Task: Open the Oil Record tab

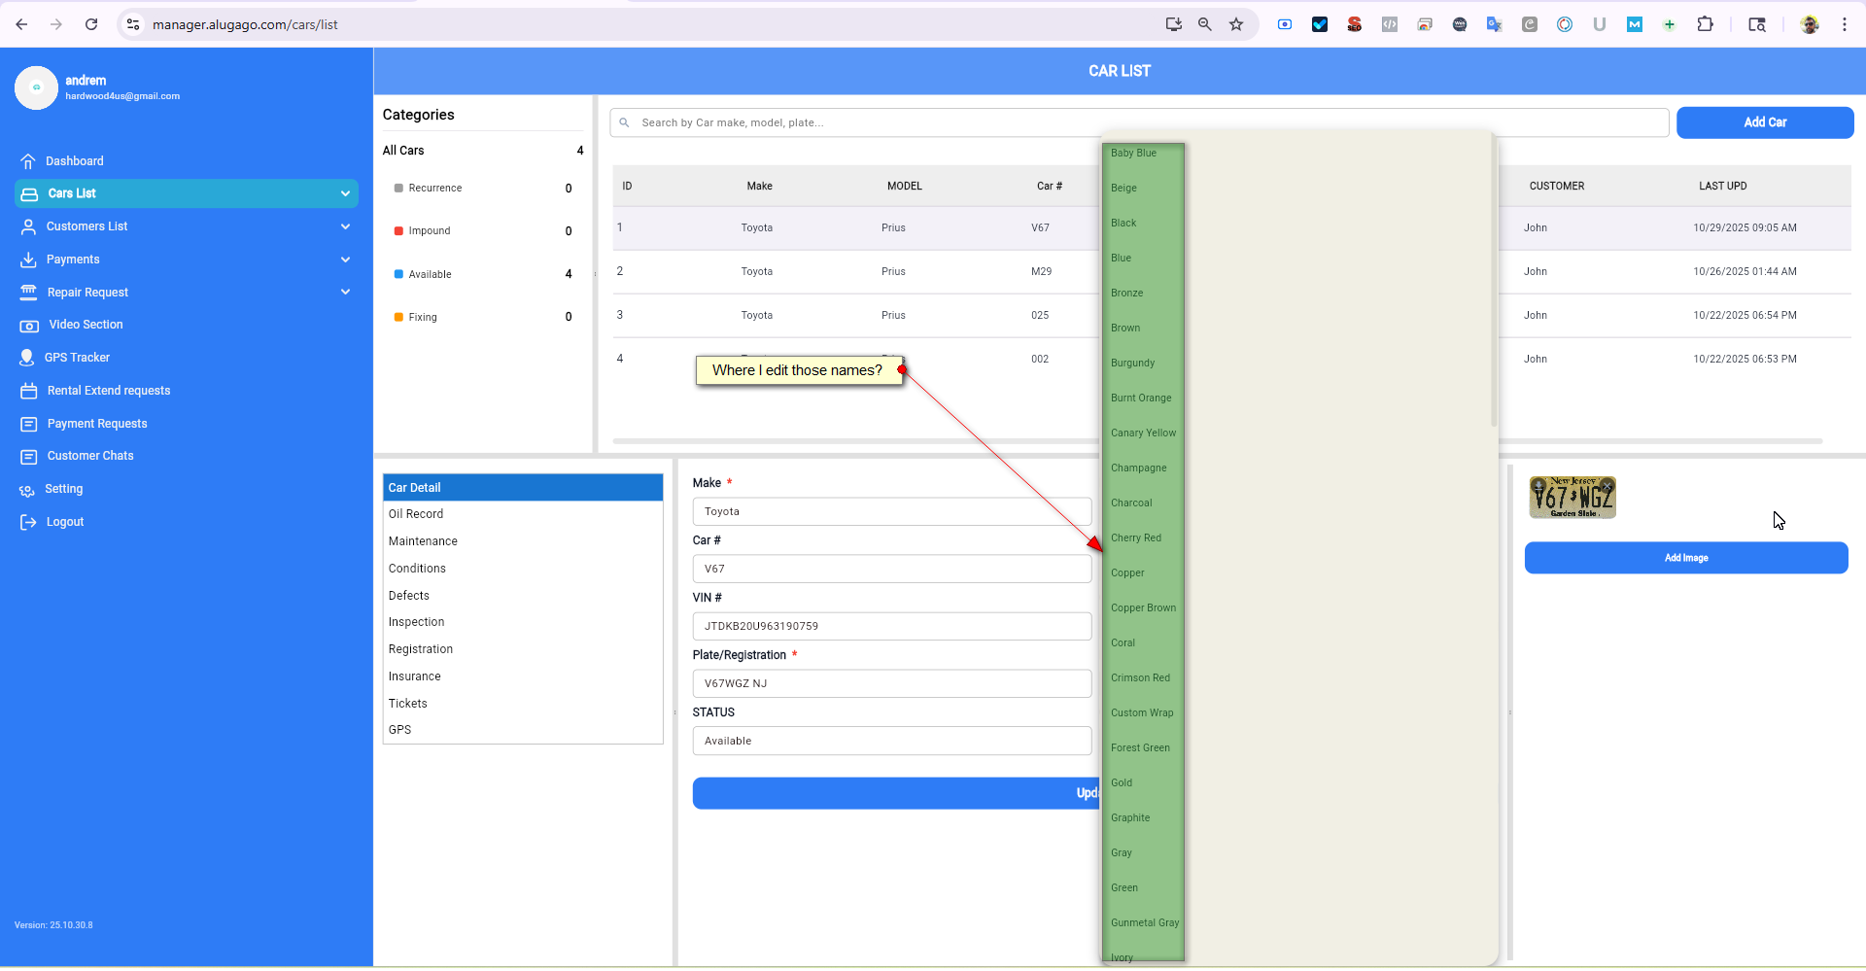Action: tap(416, 514)
